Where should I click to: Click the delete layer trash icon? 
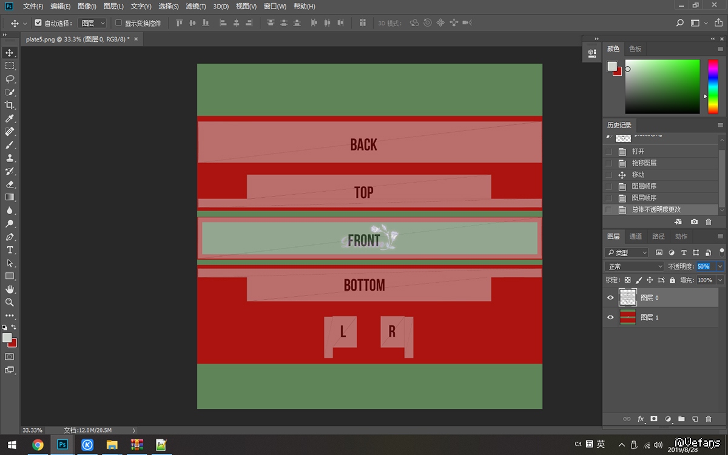[x=708, y=419]
